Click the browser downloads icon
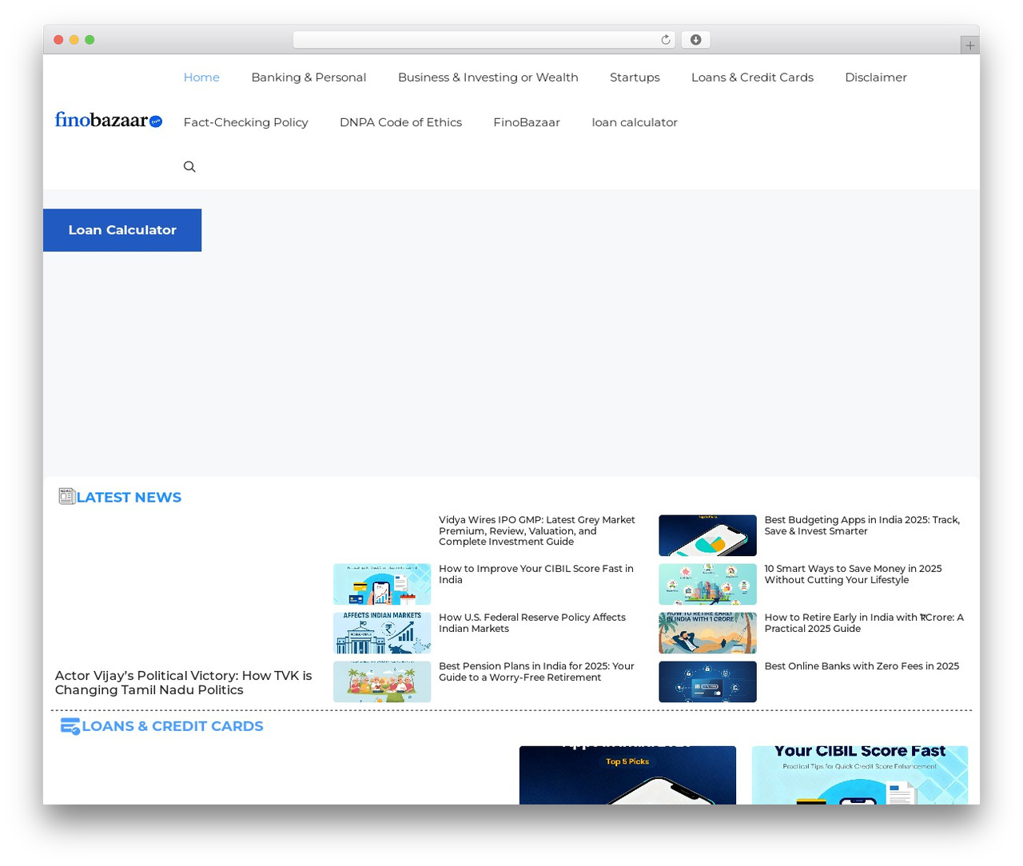The height and width of the screenshot is (866, 1023). coord(695,40)
